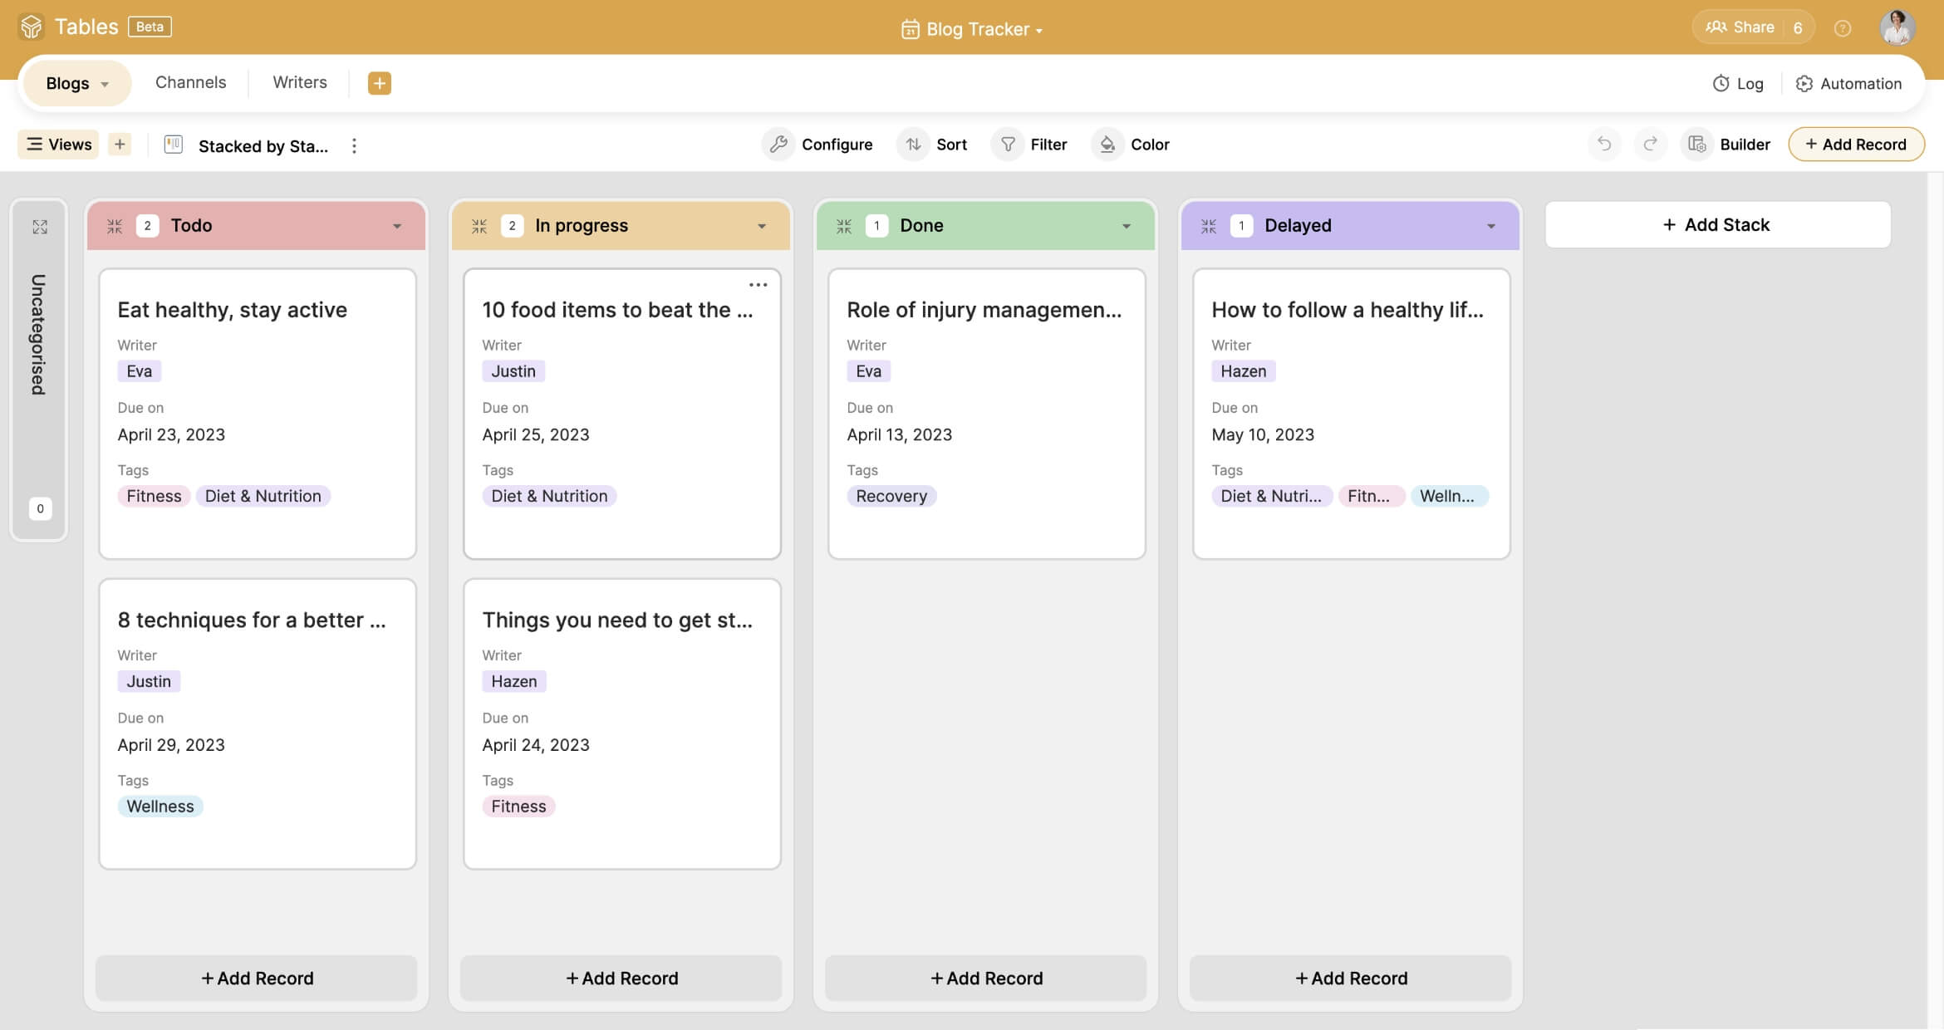Click the undo arrow icon

click(1604, 145)
